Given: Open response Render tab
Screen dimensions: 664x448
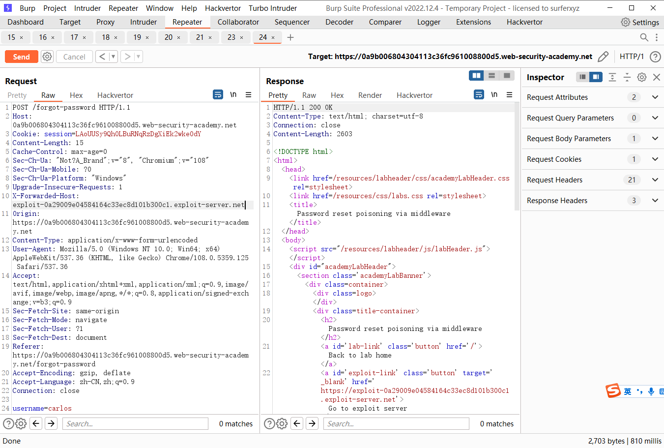Looking at the screenshot, I should (370, 95).
